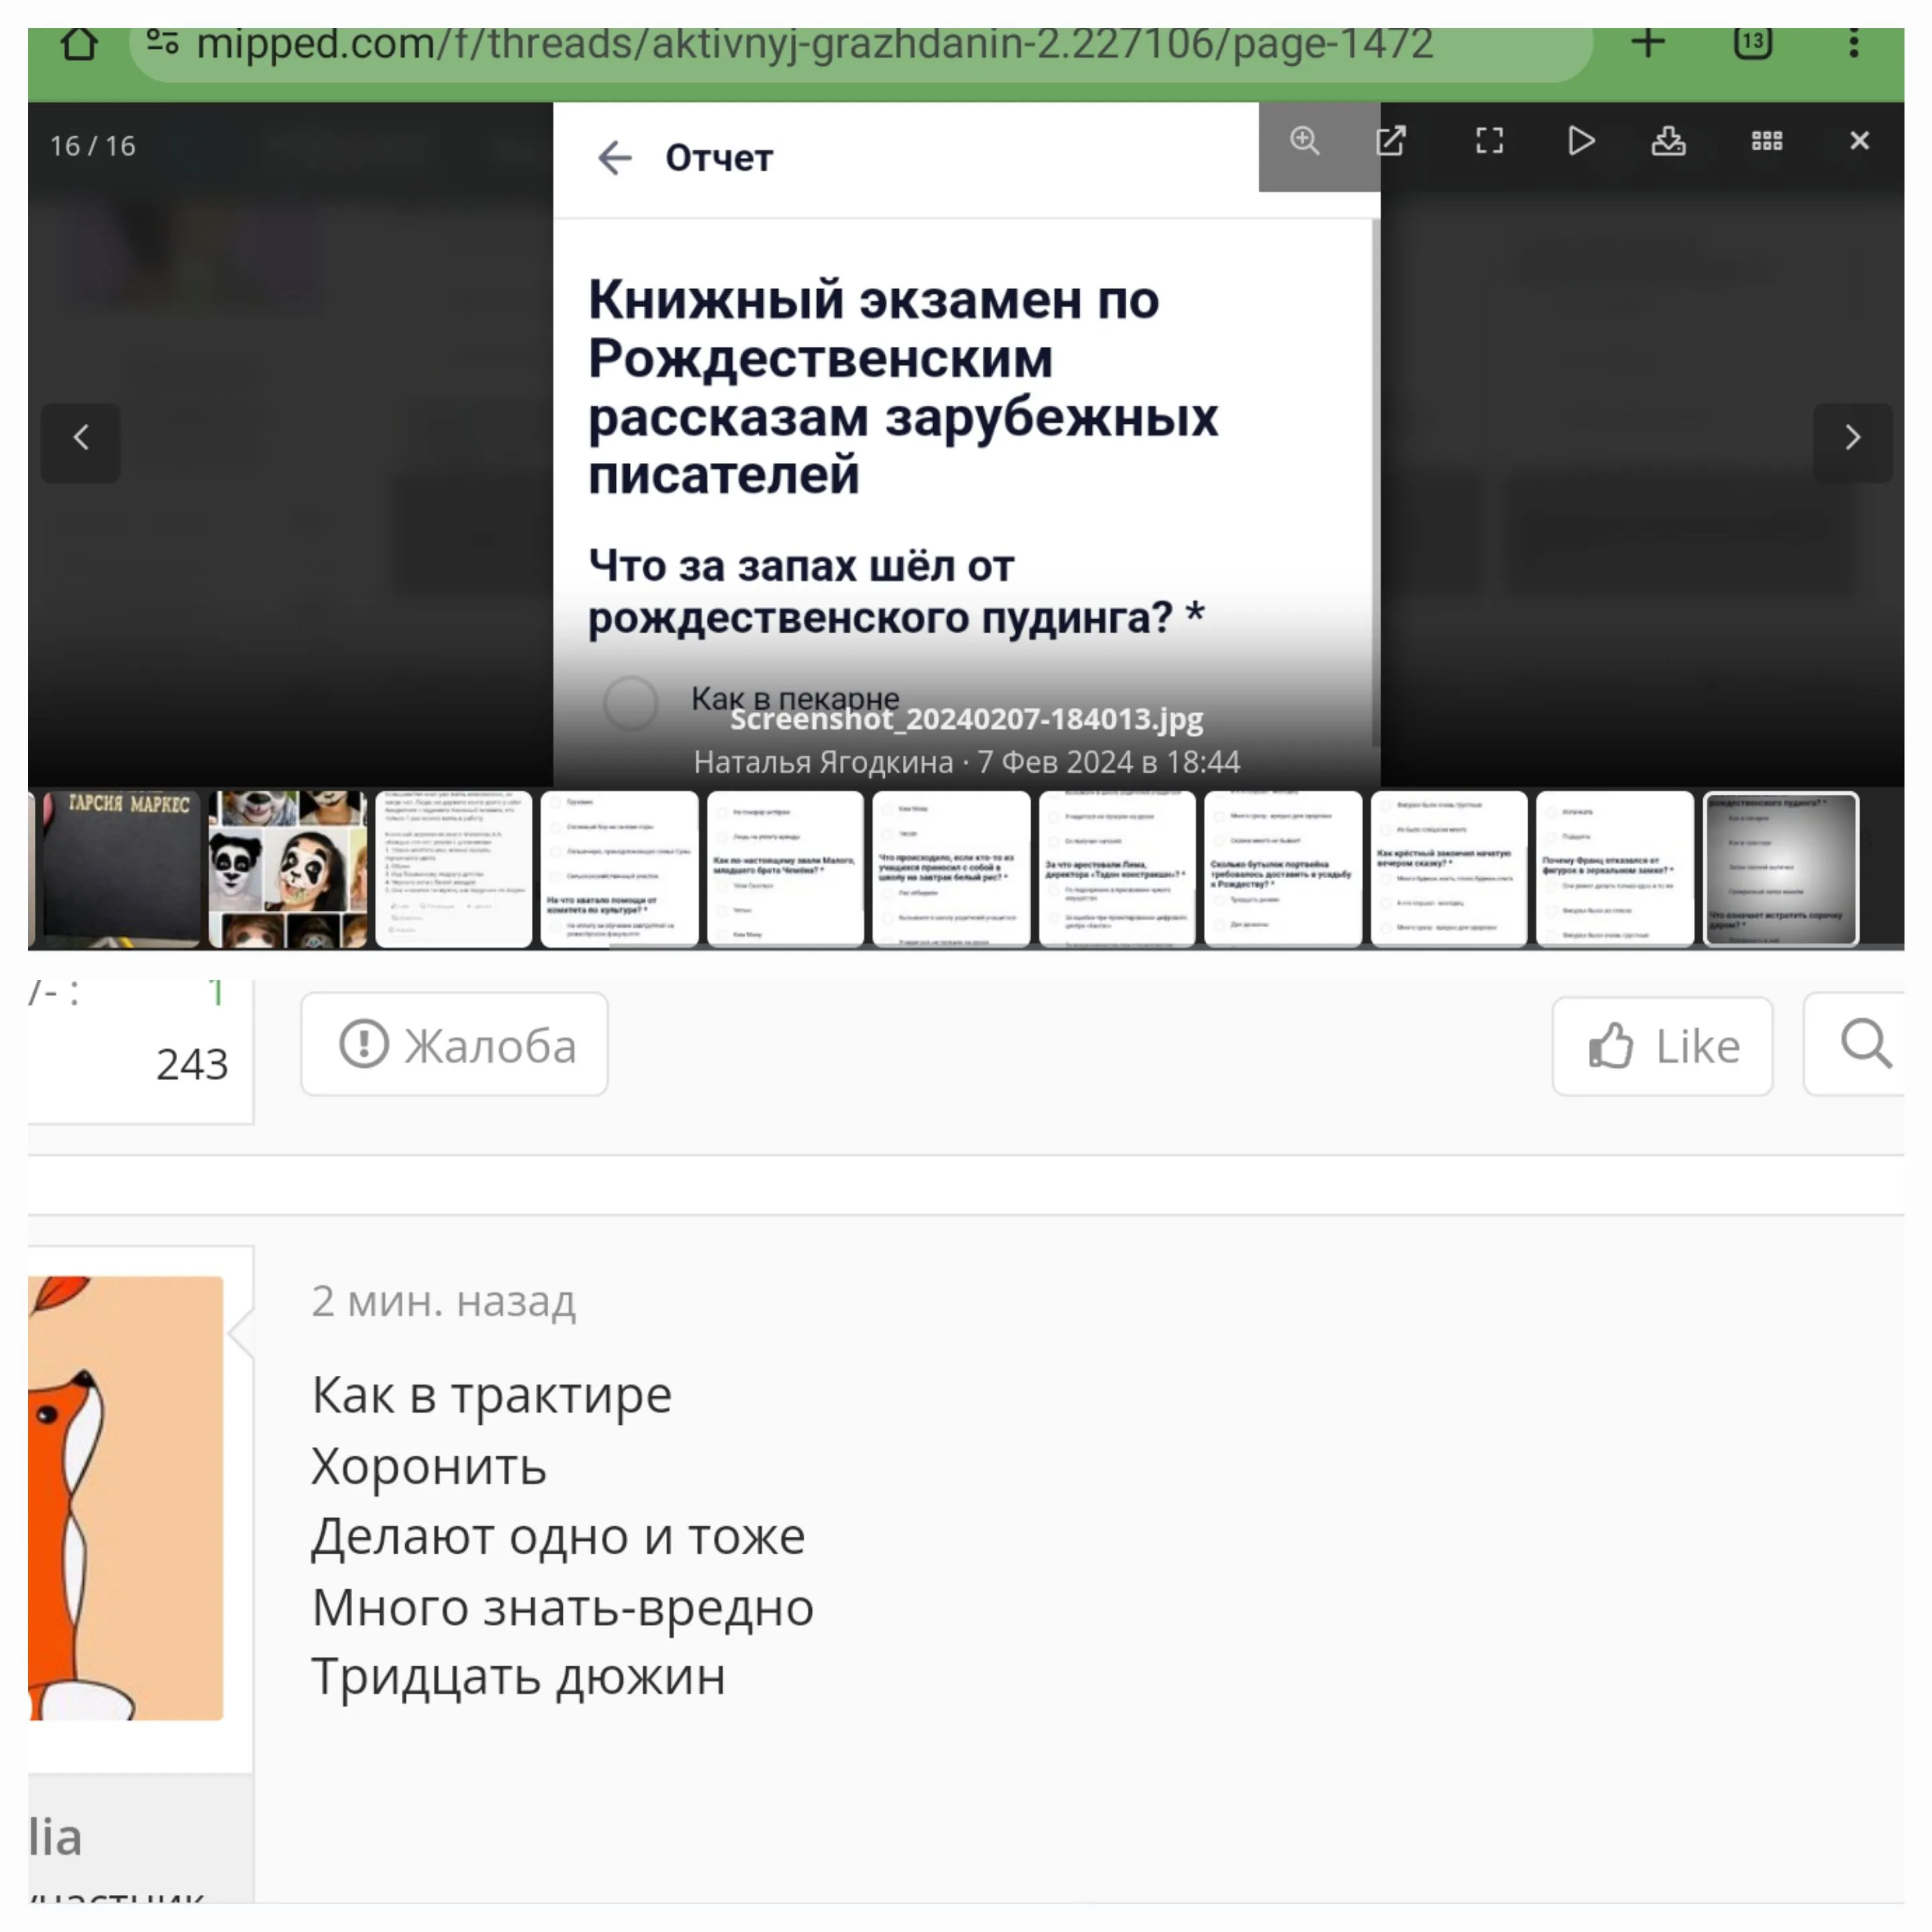Click the post timestamp '2 мин. назад'
Screen dimensions: 1932x1932
(443, 1301)
